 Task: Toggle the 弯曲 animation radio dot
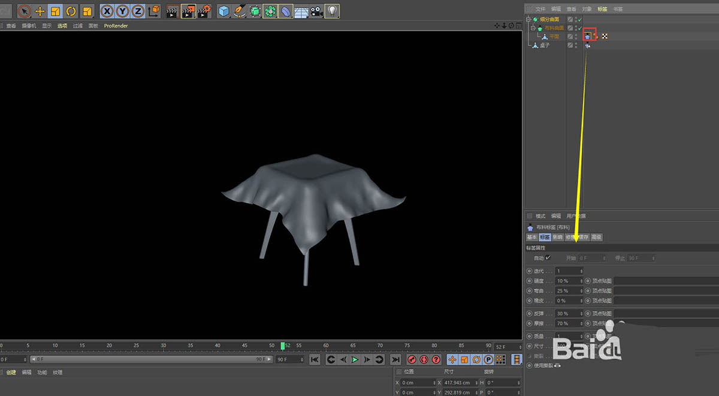529,291
